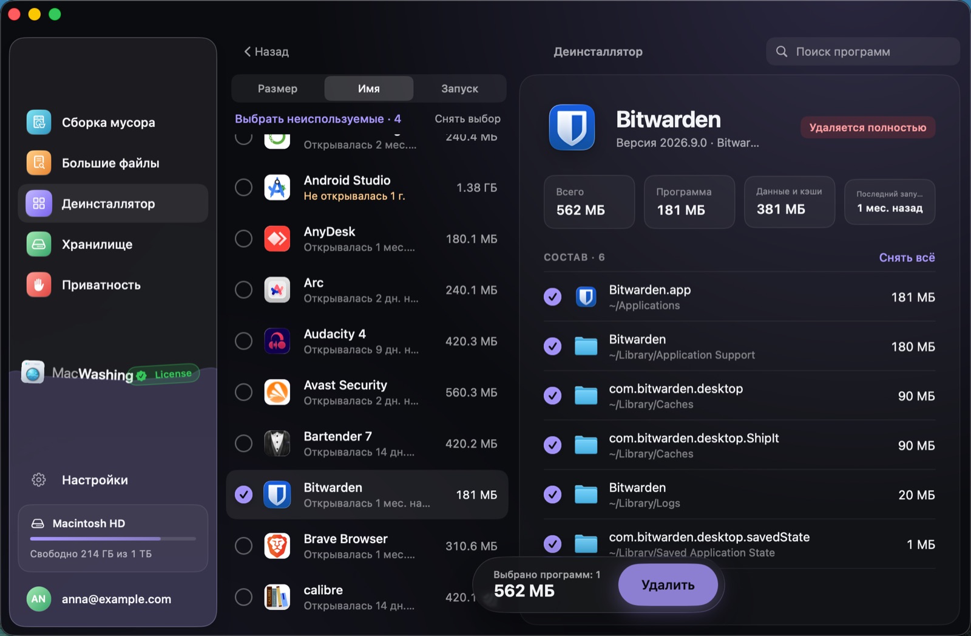Uncheck the com.bitwarden.desktop.ShipIt item
Image resolution: width=971 pixels, height=636 pixels.
click(x=552, y=445)
